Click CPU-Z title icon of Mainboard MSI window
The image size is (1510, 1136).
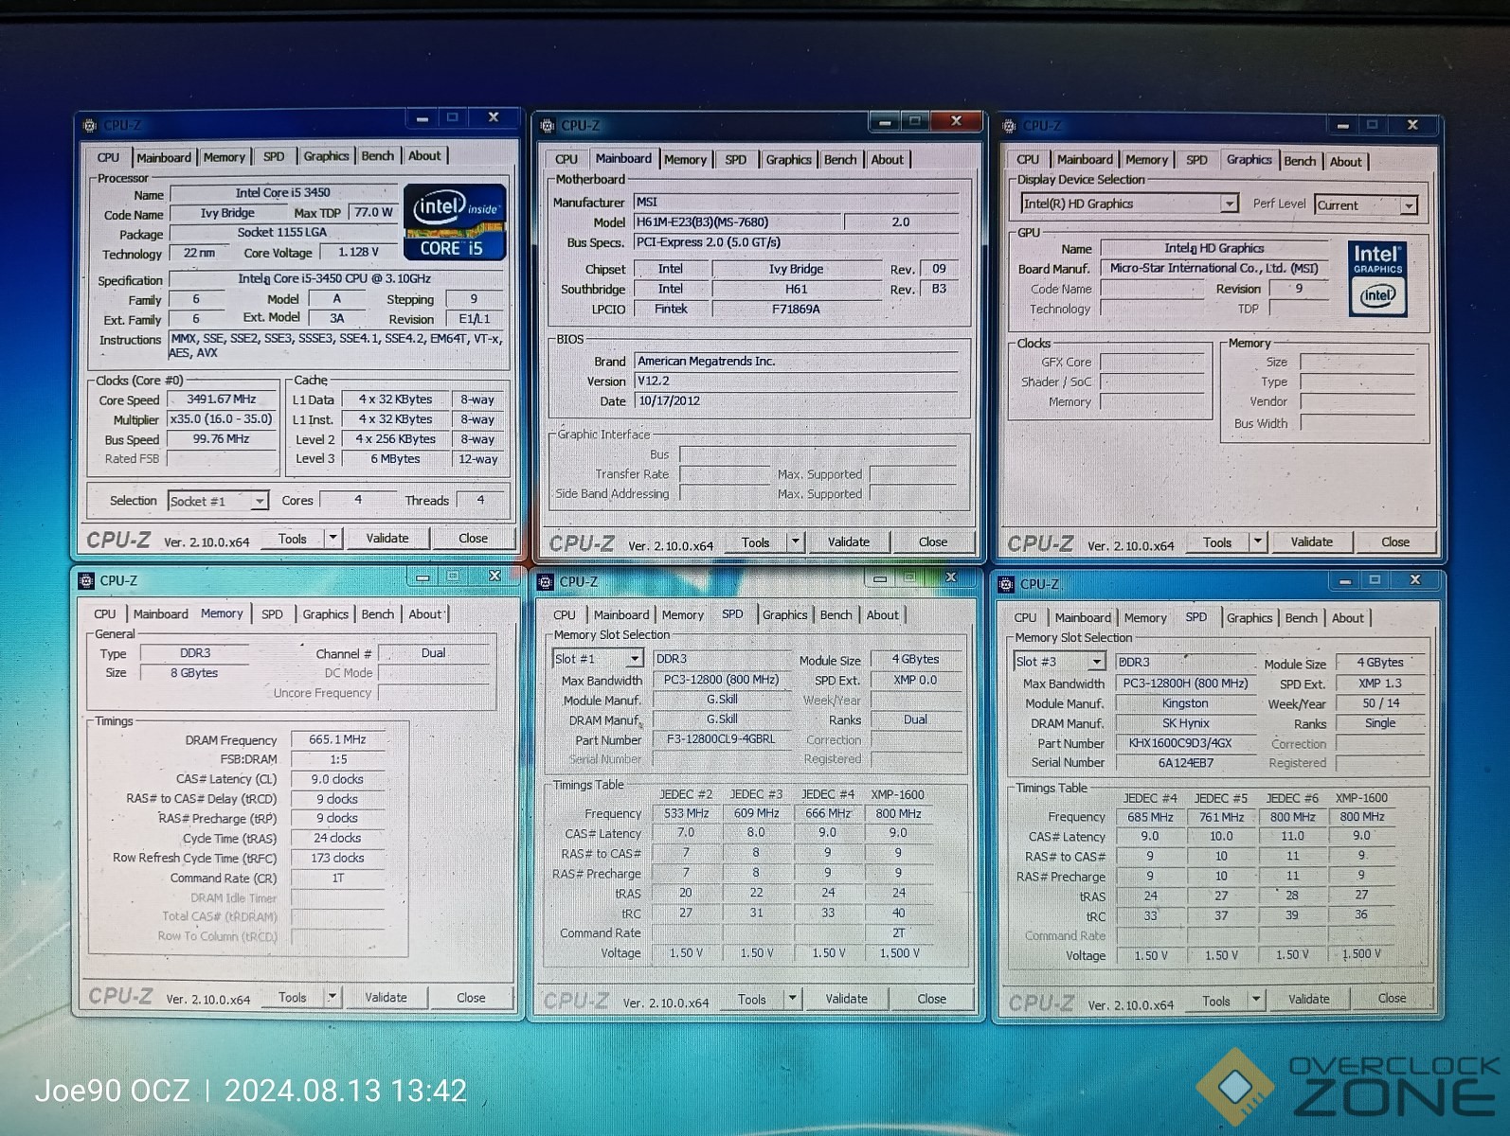click(x=548, y=125)
